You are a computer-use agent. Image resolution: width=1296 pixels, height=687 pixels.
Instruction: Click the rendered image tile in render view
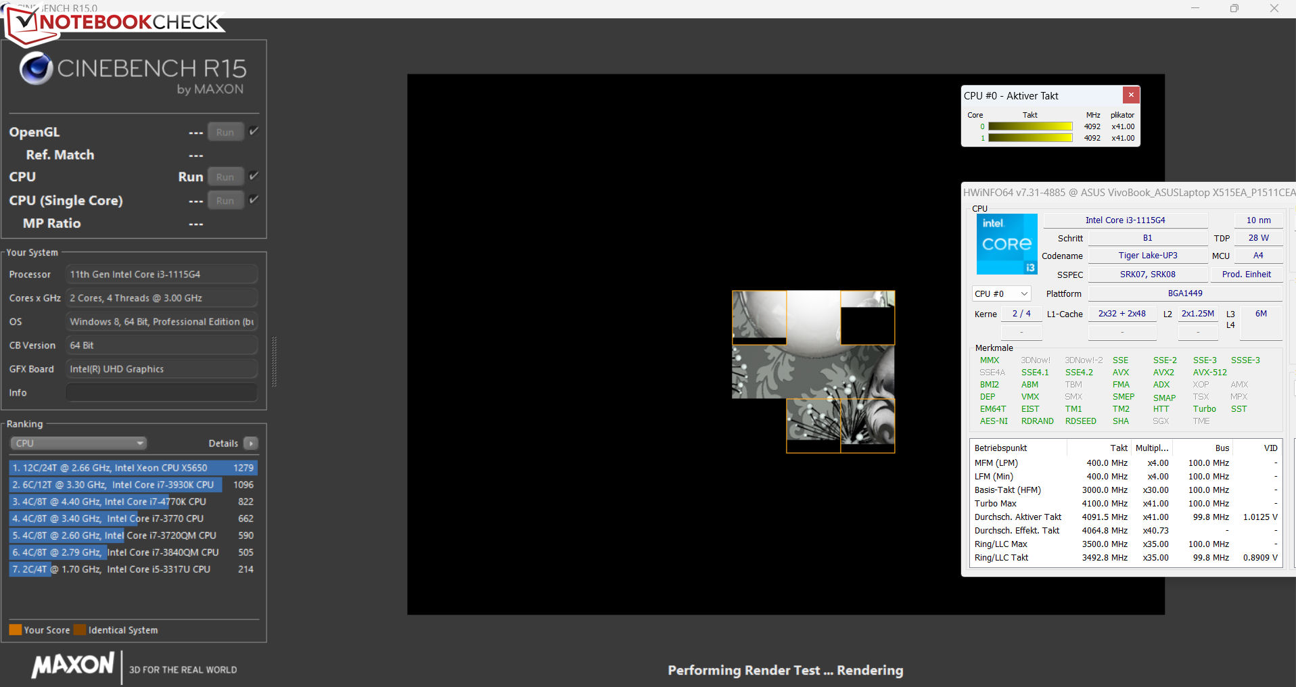pos(813,371)
